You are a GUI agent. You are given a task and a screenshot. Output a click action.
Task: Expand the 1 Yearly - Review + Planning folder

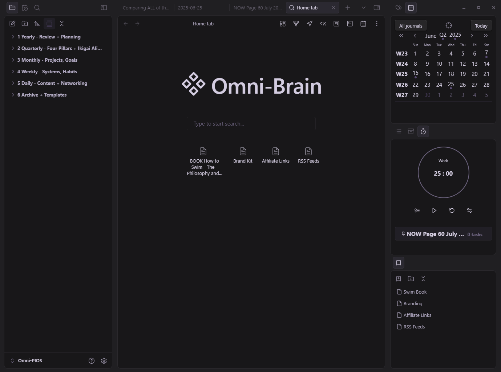49,37
